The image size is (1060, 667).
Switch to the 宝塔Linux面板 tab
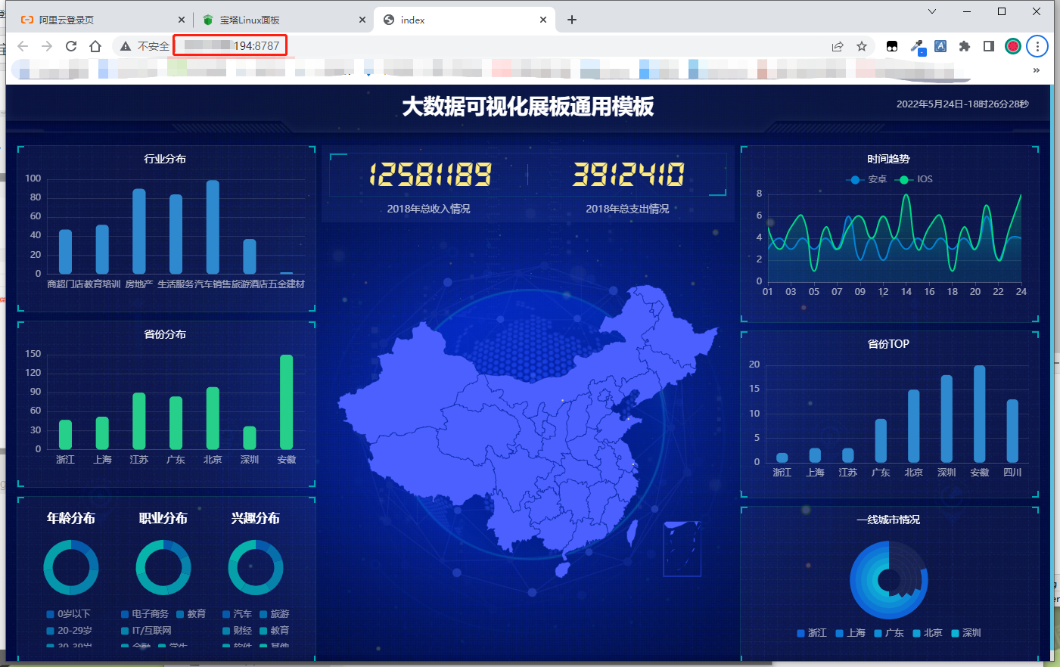[284, 20]
